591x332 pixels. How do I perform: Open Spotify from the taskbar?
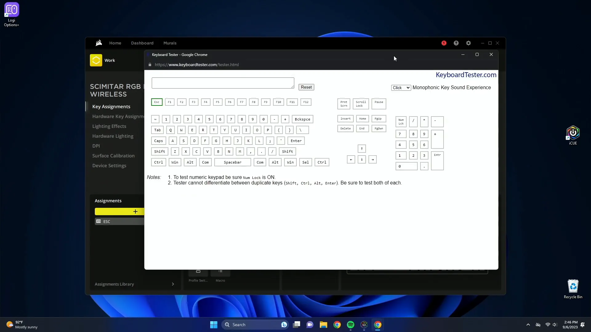(350, 325)
